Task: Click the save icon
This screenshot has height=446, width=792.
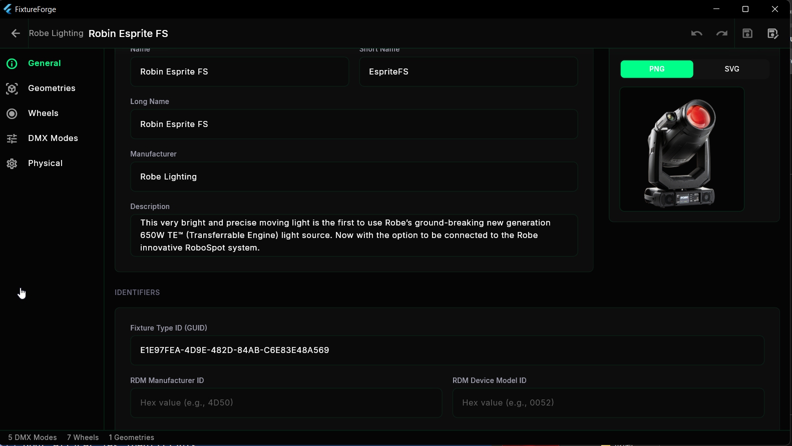Action: tap(747, 33)
